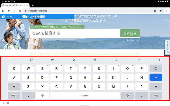The width and height of the screenshot is (170, 106).
Task: Open a new tab with the plus button
Action: (x=33, y=5)
